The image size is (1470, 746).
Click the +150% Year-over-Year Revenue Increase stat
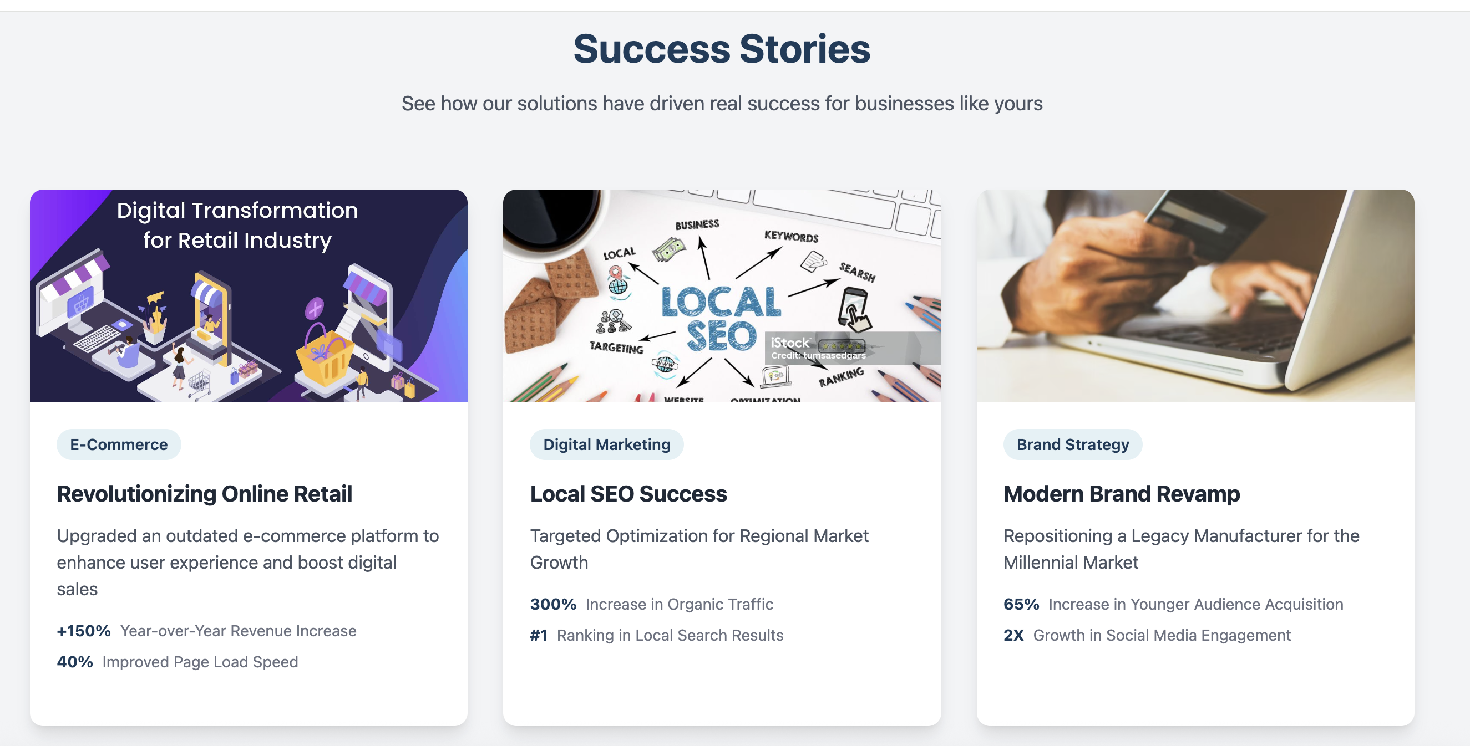206,631
